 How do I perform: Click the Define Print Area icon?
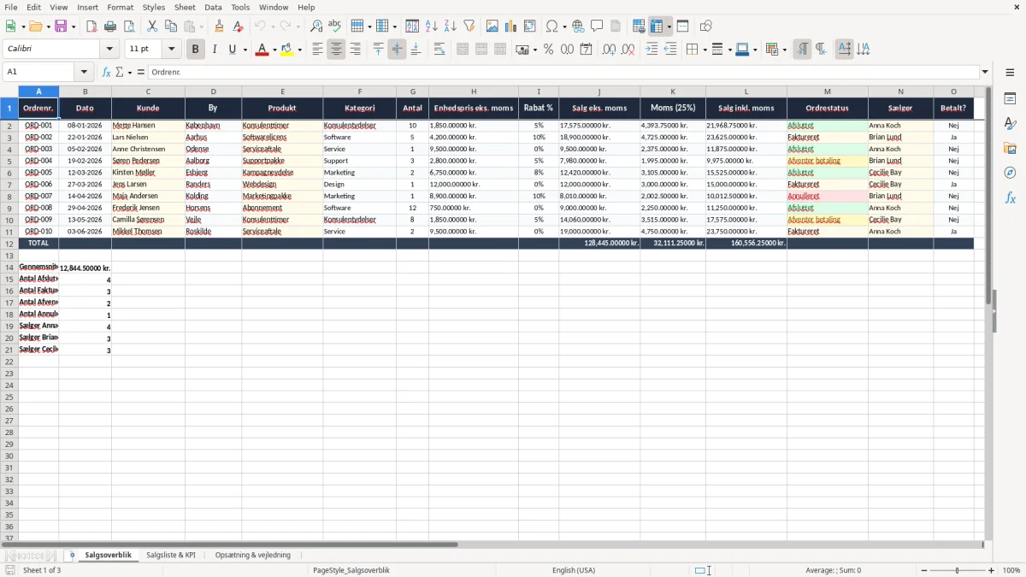tap(639, 26)
